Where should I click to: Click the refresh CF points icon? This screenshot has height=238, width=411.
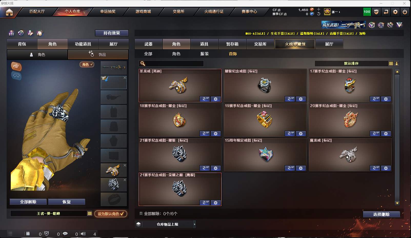tap(319, 14)
